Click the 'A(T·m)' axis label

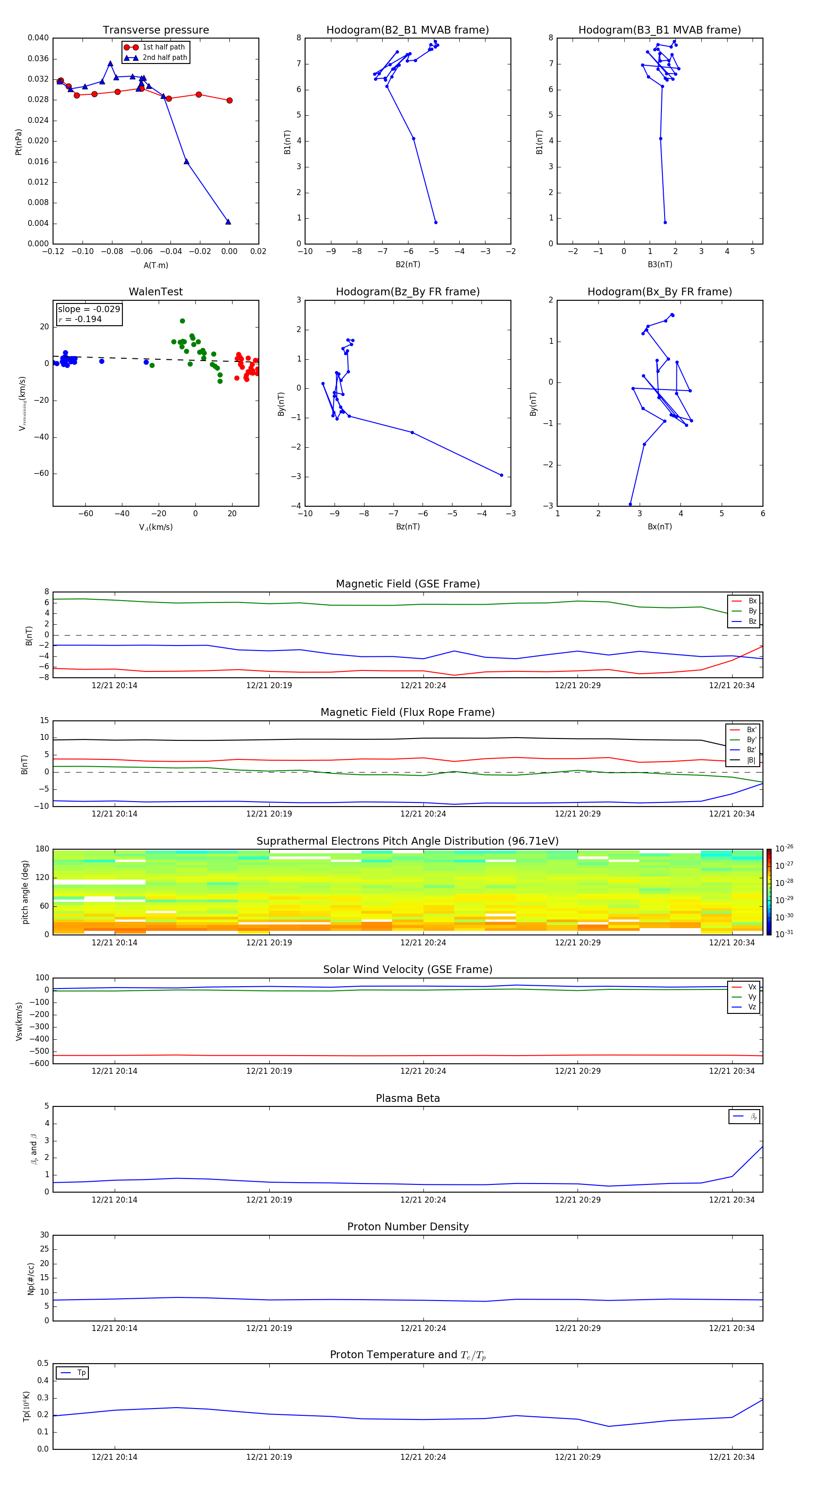[x=155, y=265]
